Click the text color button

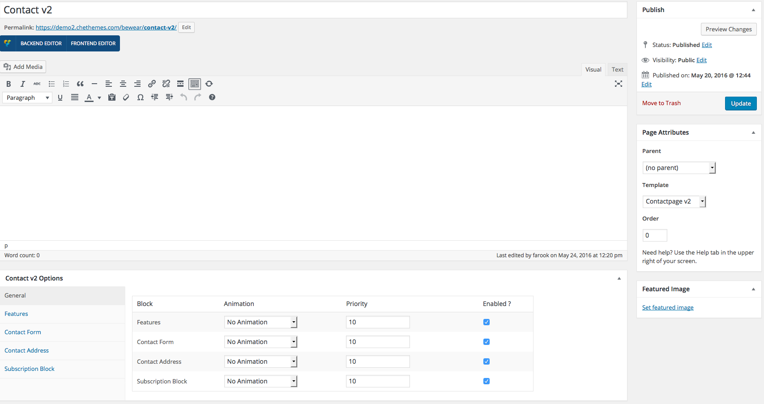pos(89,97)
